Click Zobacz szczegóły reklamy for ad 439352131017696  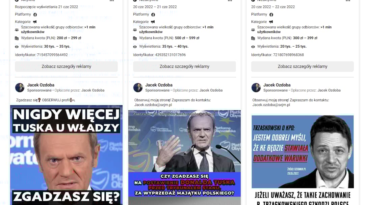184,67
